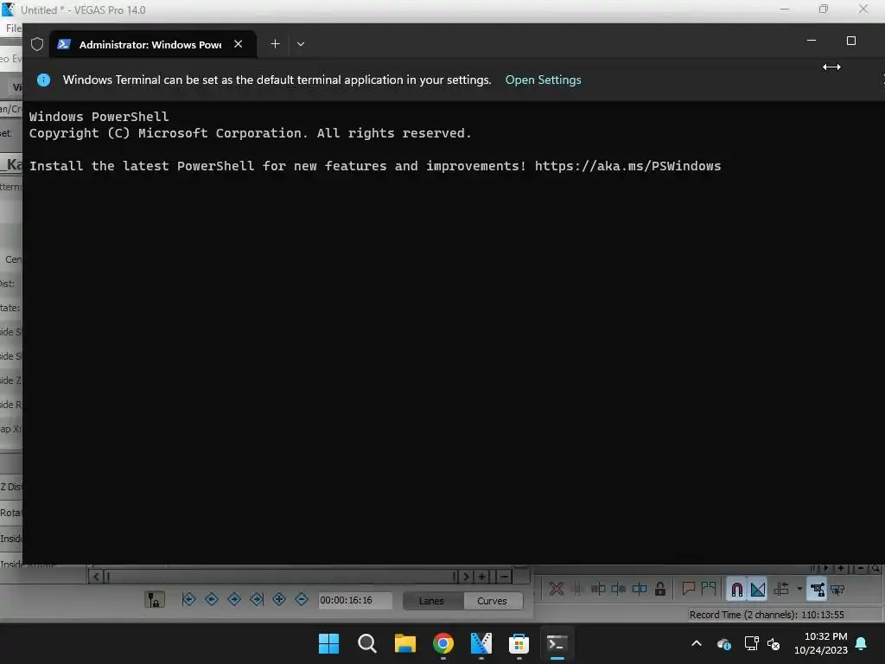Viewport: 885px width, 664px height.
Task: Zoom out keyframe timeline with minus button
Action: coord(504,577)
